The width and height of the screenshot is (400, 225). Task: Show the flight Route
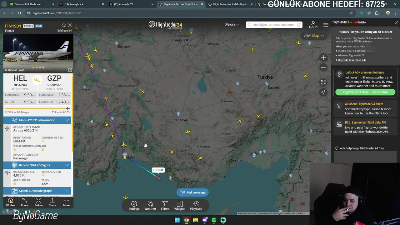(25, 202)
